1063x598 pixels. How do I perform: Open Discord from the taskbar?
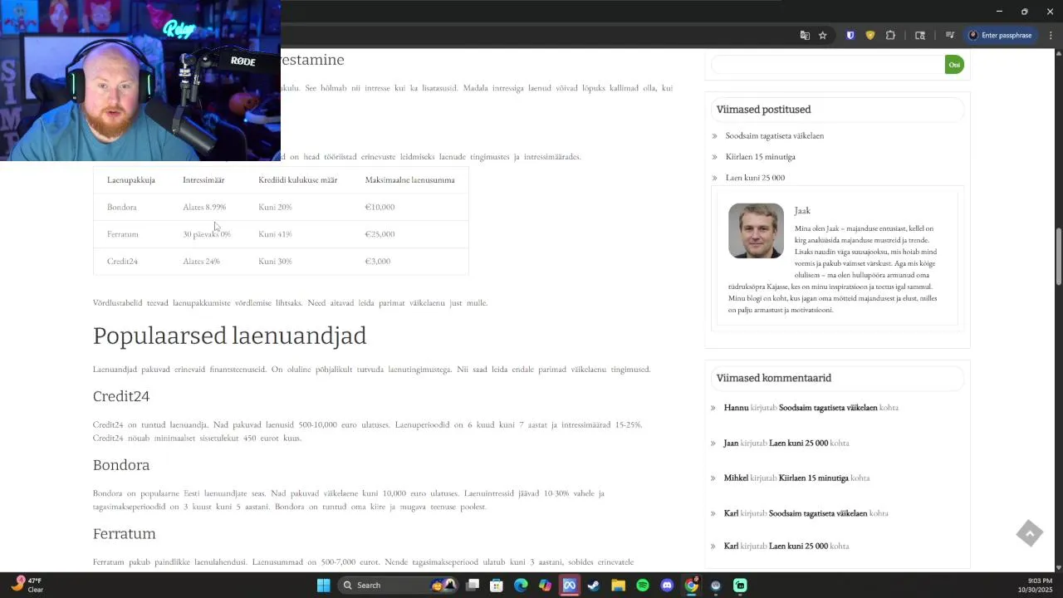(667, 586)
